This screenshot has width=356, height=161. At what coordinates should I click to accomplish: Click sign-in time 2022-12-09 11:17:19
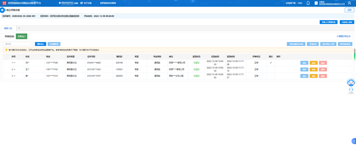(x=235, y=69)
